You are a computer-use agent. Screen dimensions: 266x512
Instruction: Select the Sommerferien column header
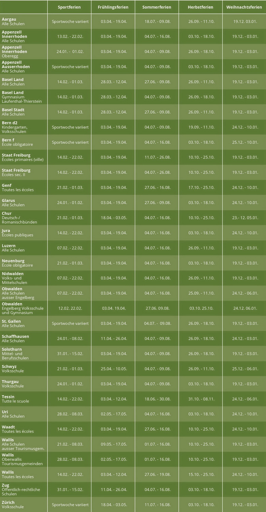[157, 7]
